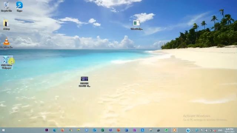The width and height of the screenshot is (237, 133).
Task: Launch Microsoft Edge from the taskbar
Action: pos(54,130)
